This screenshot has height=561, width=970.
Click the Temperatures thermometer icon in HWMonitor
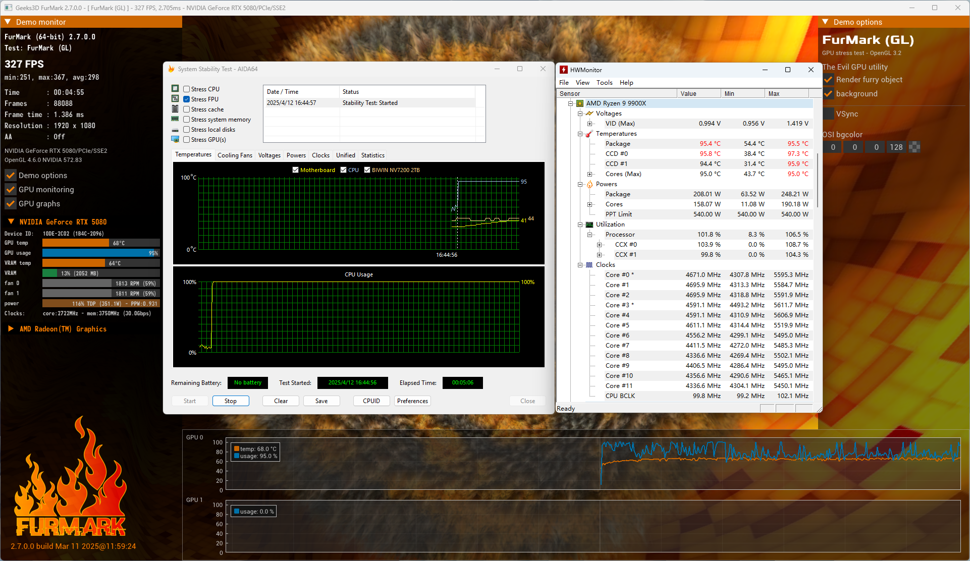[x=589, y=134]
